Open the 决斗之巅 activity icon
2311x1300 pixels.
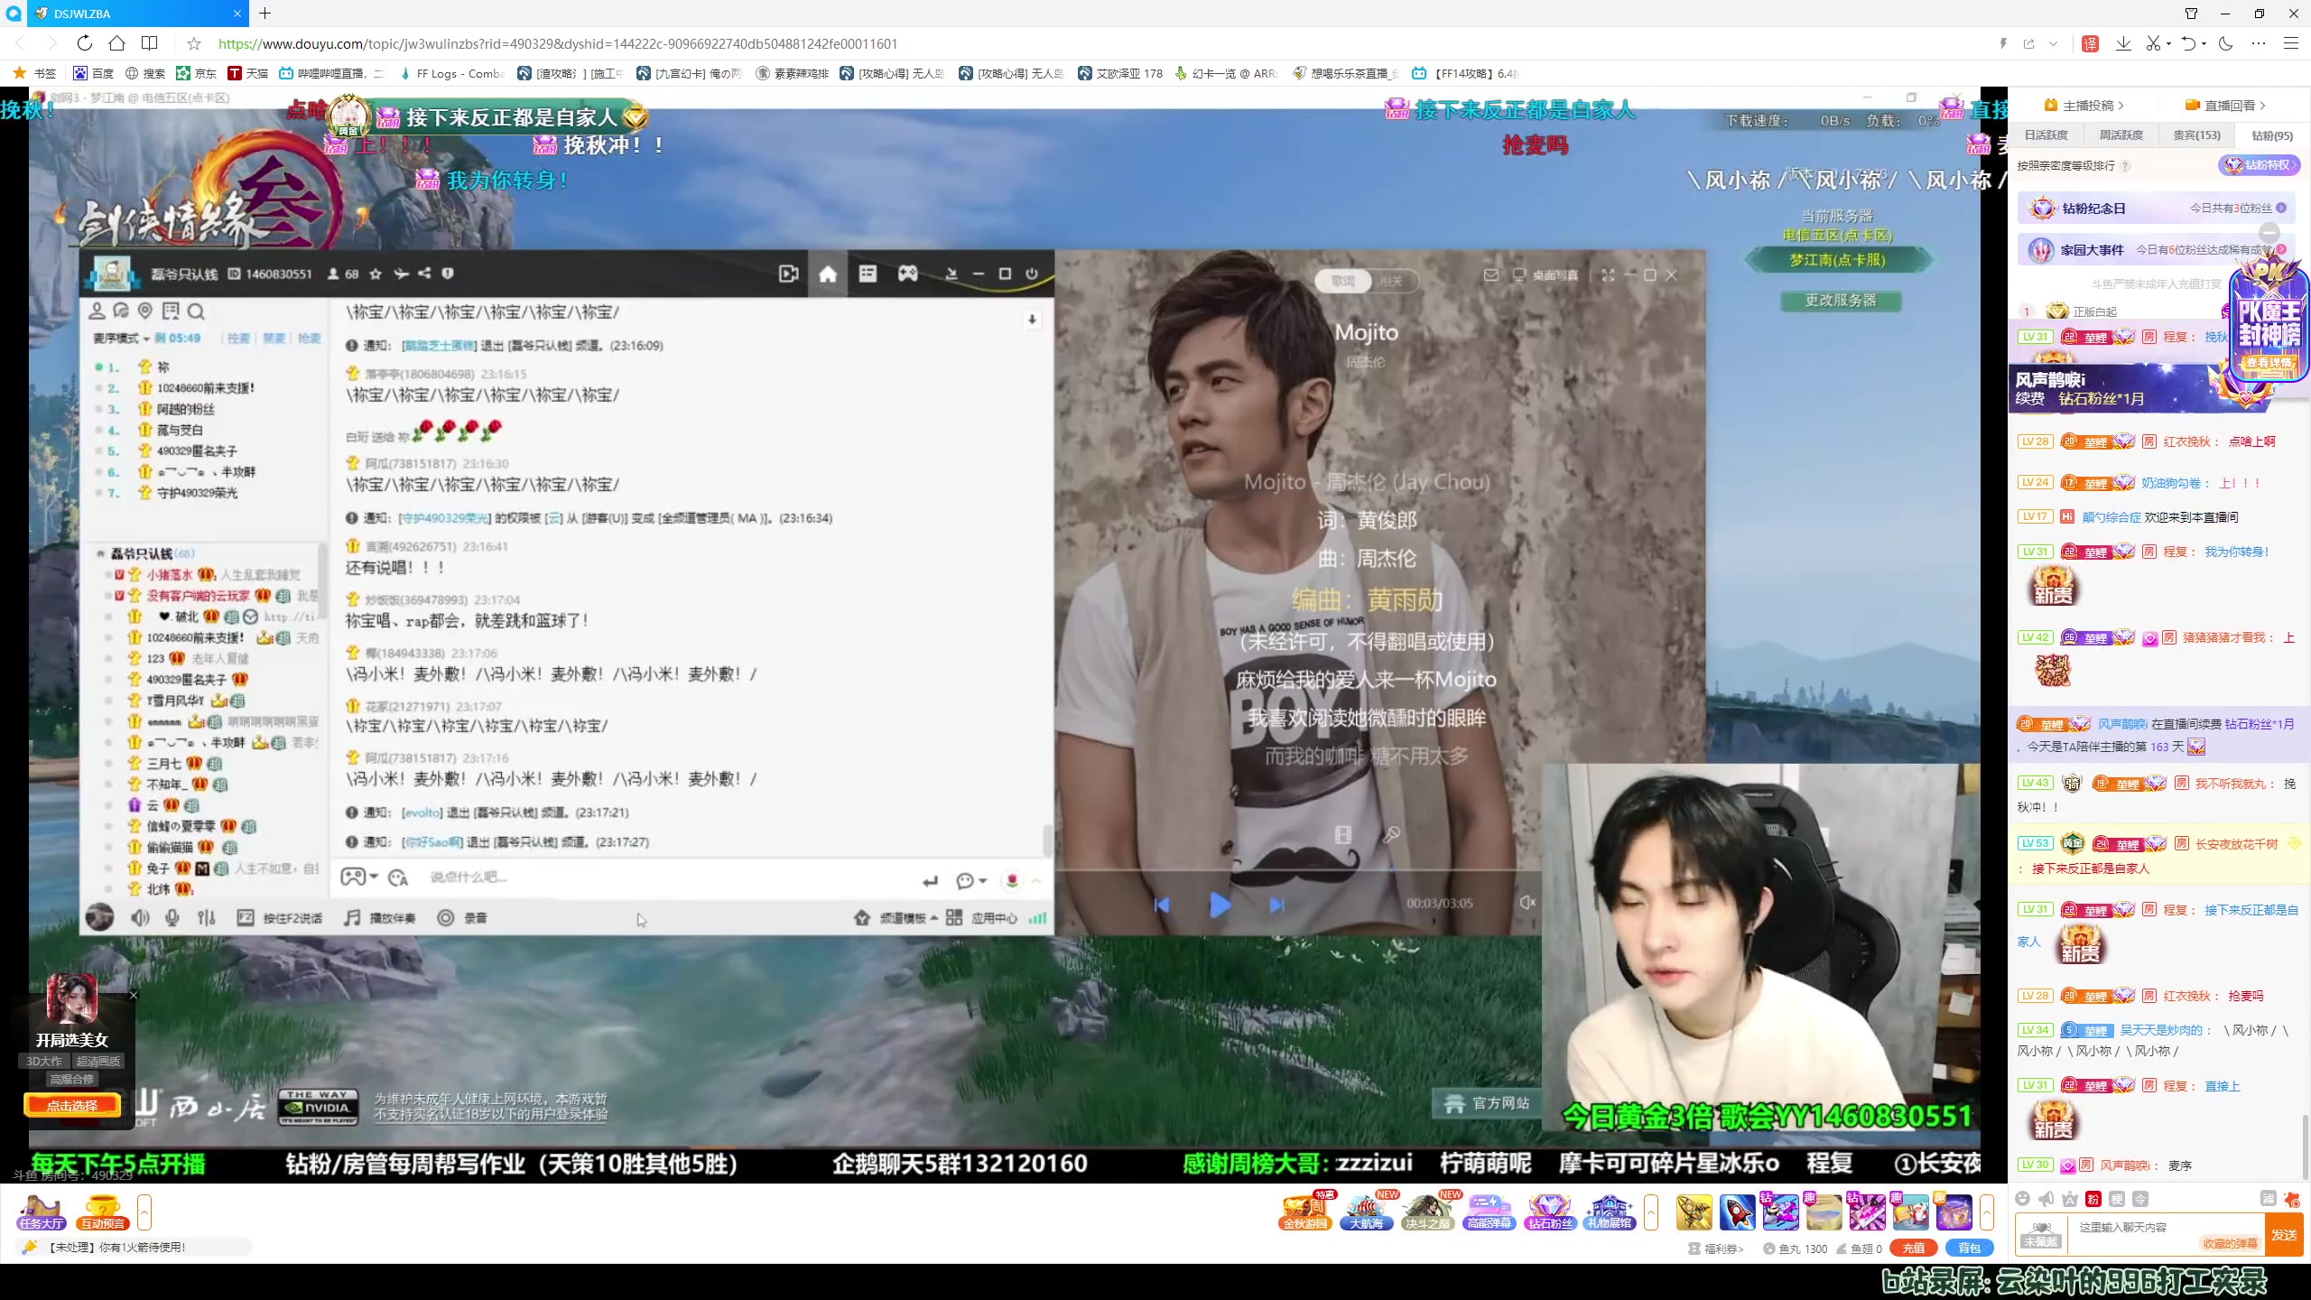[1428, 1211]
